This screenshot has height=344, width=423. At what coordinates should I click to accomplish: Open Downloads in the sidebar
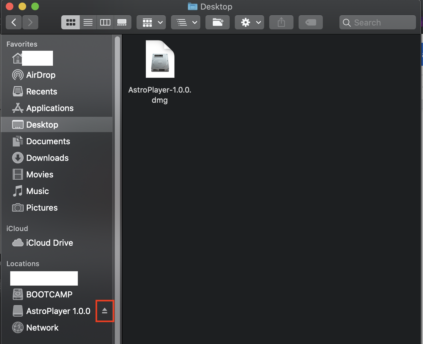coord(57,158)
